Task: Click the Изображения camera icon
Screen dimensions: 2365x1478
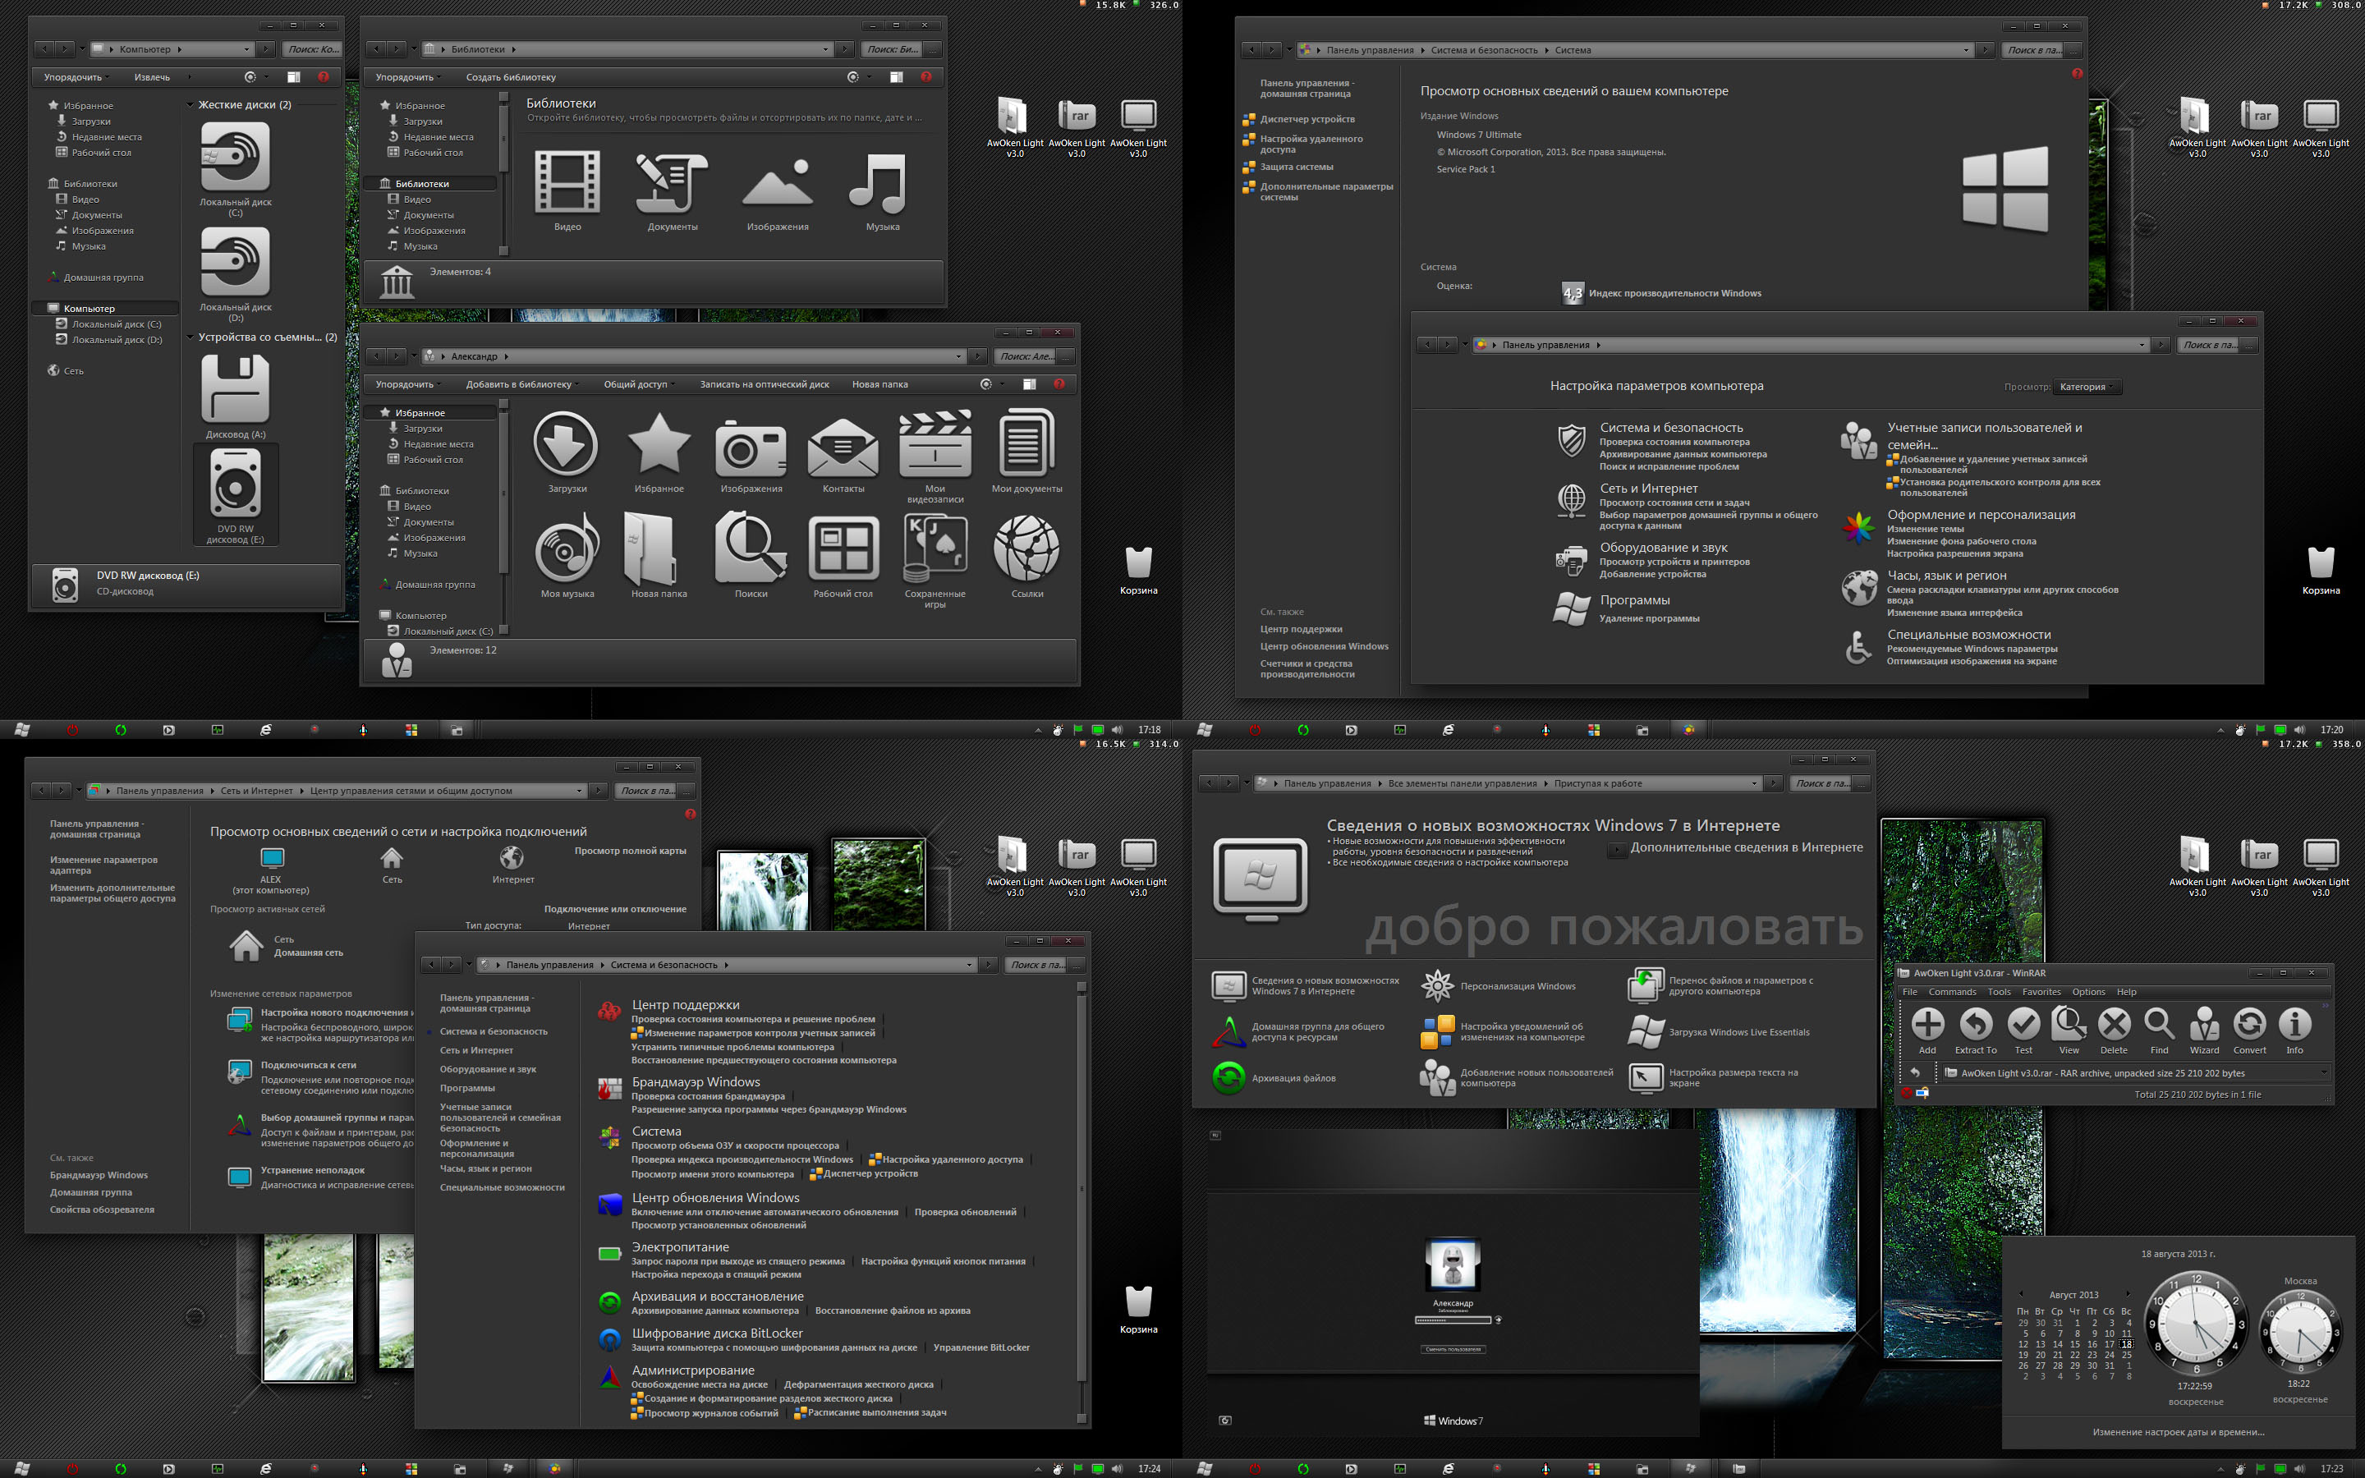Action: [x=750, y=448]
